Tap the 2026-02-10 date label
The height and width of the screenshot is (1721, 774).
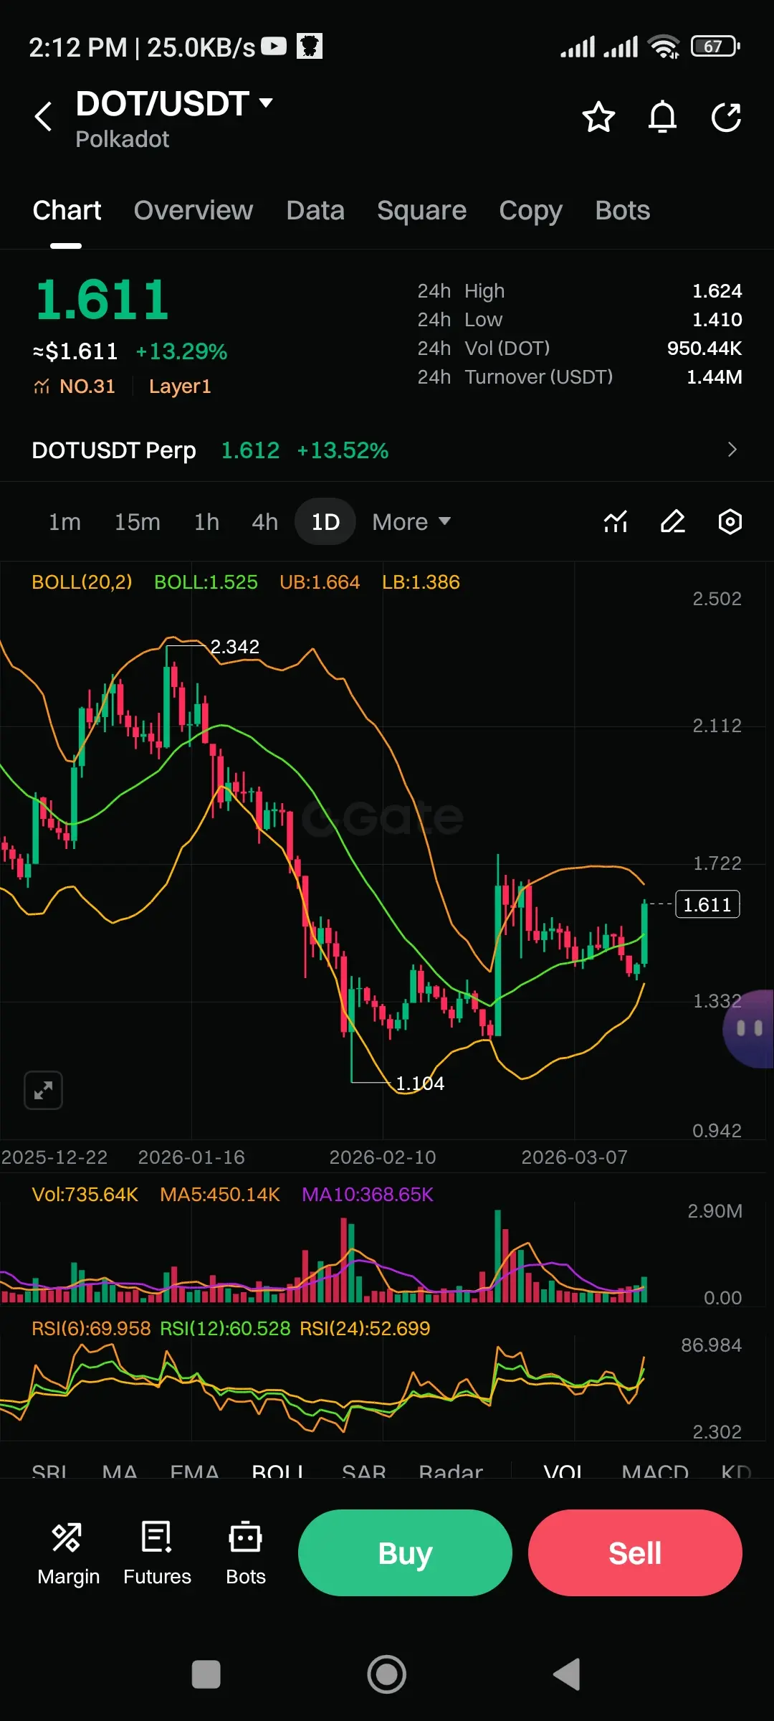383,1157
